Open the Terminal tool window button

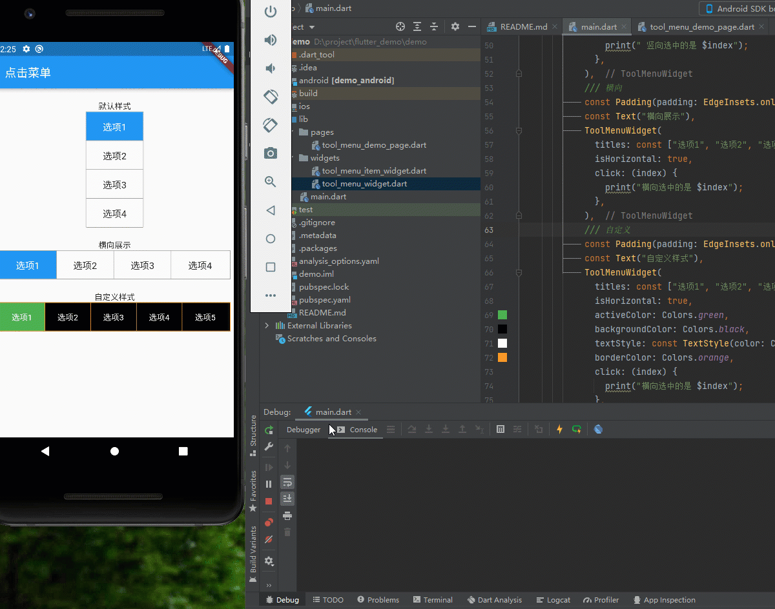[433, 600]
